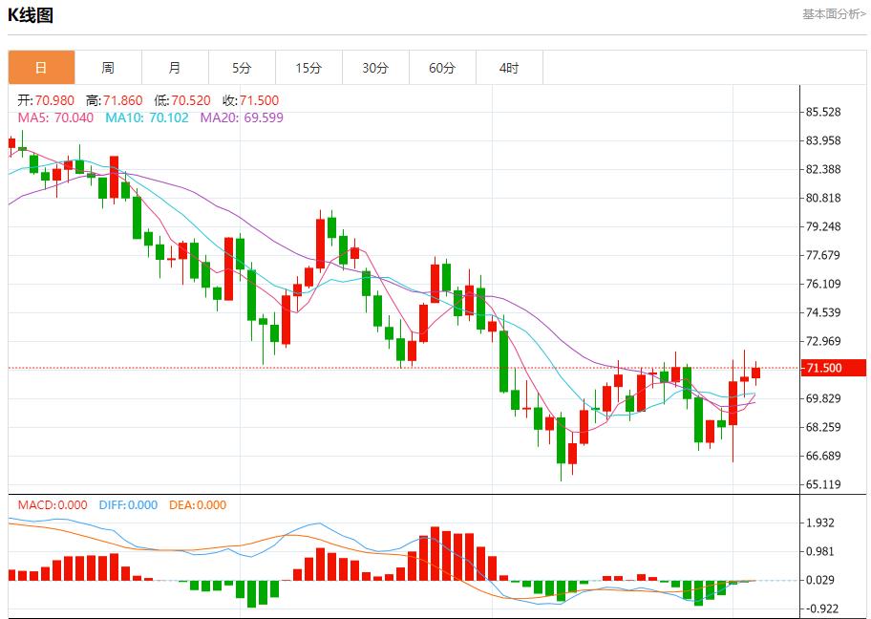Click the 收 closing price value
This screenshot has height=619, width=871.
pos(250,100)
